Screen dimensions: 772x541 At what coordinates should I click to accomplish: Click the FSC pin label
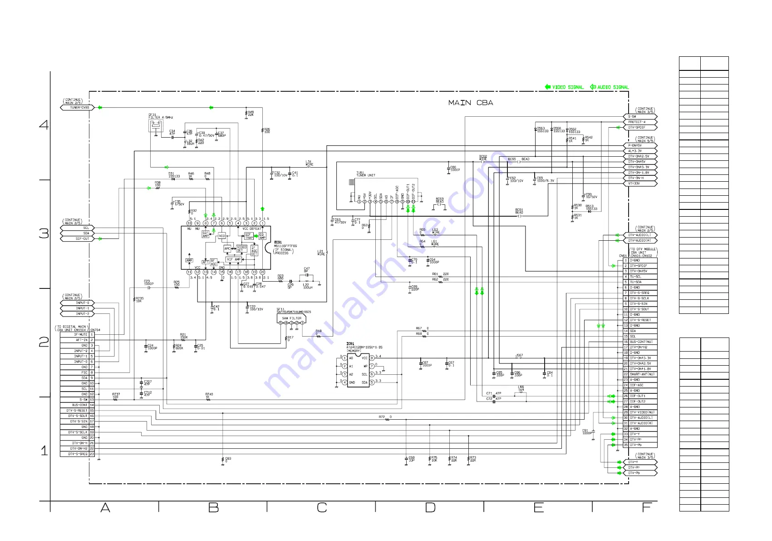pyautogui.click(x=84, y=372)
